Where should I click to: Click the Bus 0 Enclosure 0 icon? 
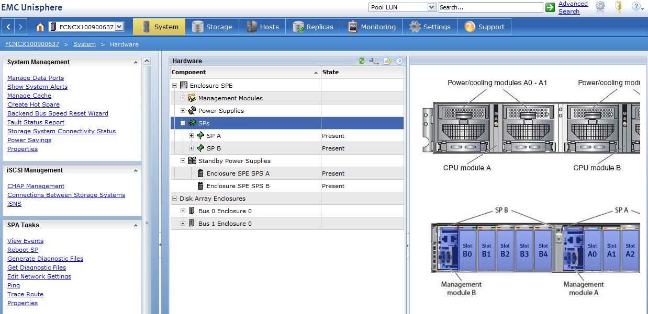tap(192, 211)
